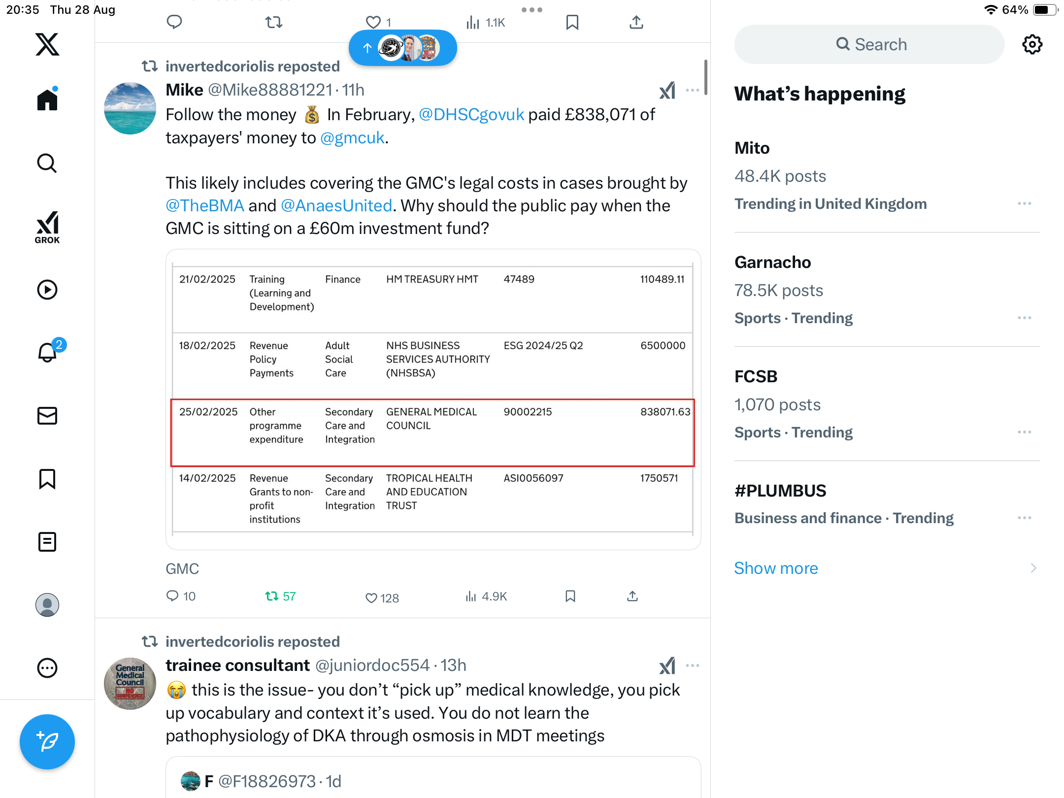Open the Garnacho trending topic
The width and height of the screenshot is (1064, 798).
click(x=772, y=263)
